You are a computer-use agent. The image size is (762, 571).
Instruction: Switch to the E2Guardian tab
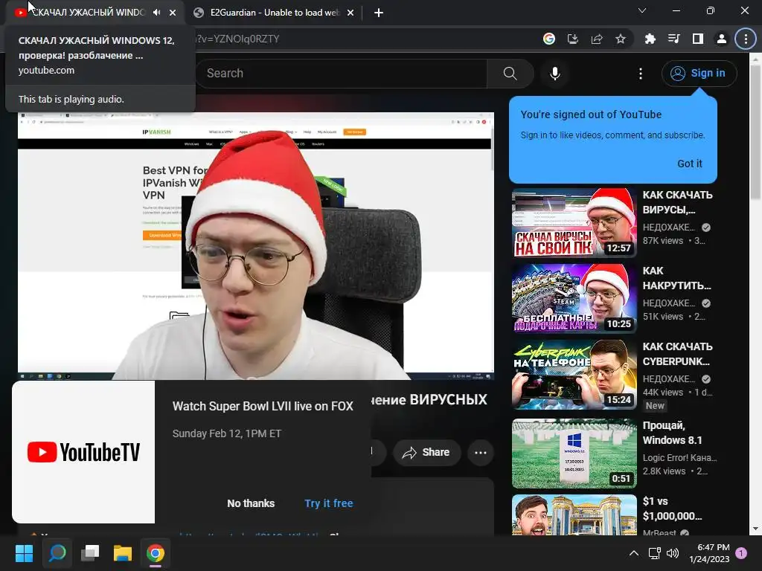(274, 13)
